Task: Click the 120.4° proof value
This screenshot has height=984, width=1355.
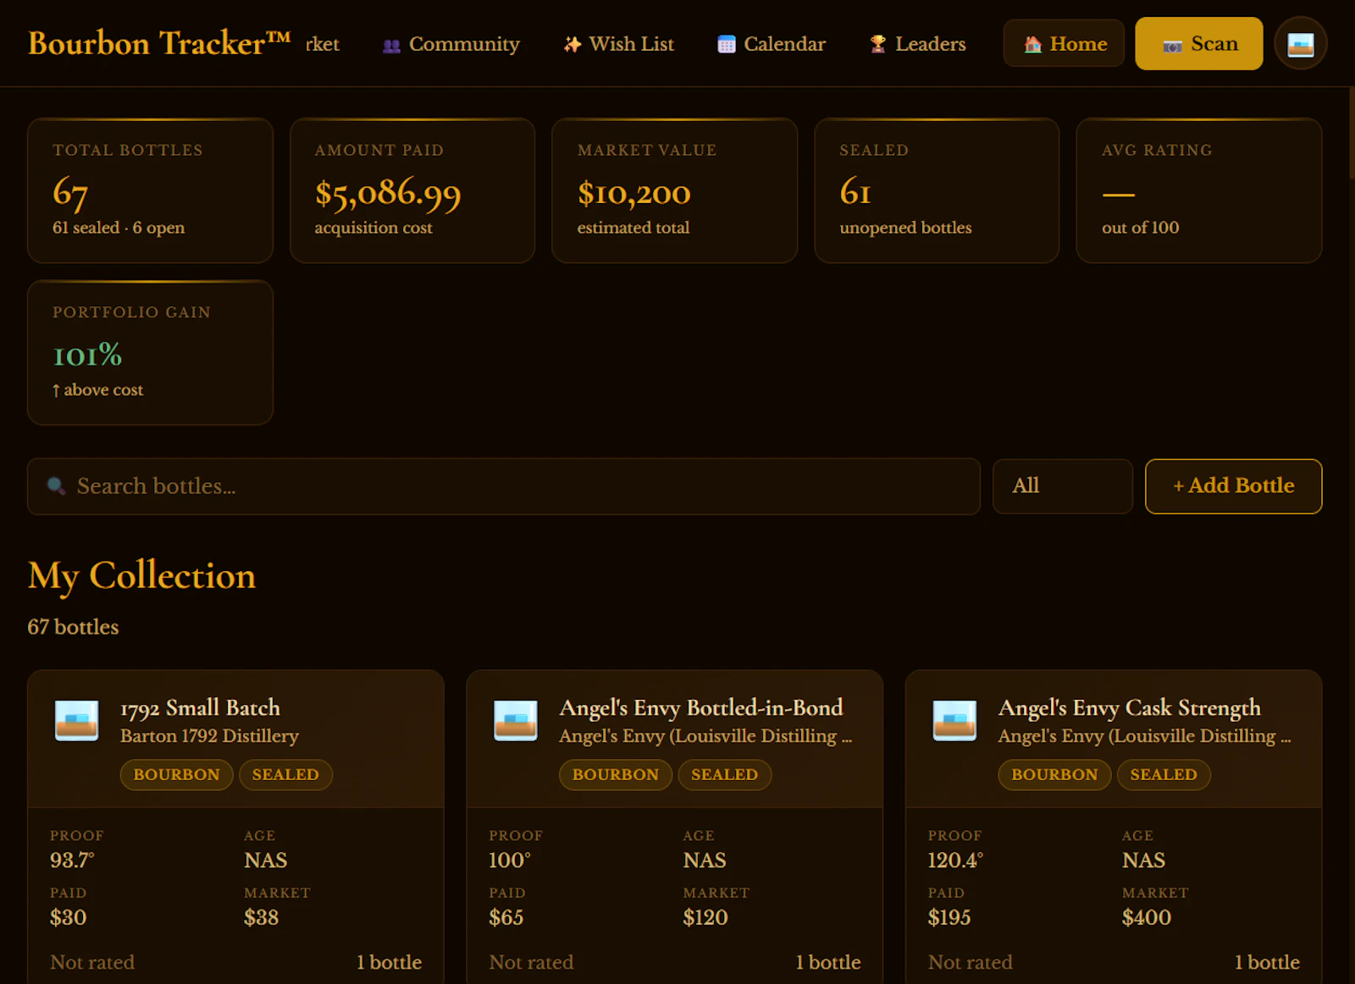Action: [x=956, y=860]
